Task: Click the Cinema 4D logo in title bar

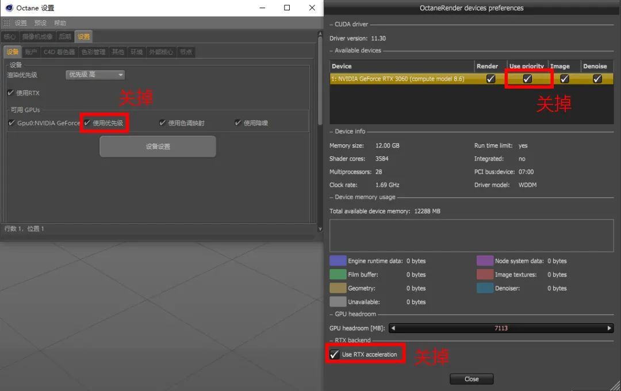Action: pos(9,8)
